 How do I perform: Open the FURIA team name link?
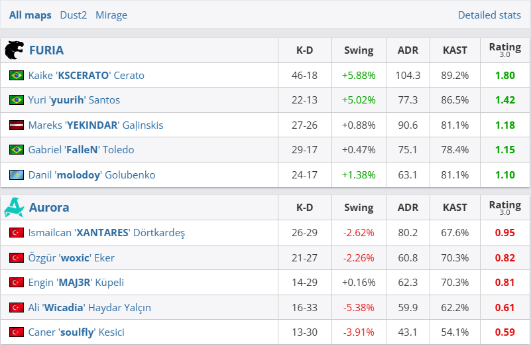[x=46, y=50]
